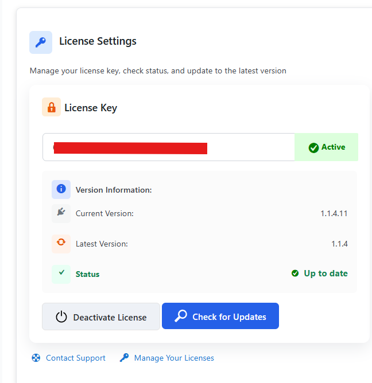Click the green checkmark in Active badge

[x=313, y=147]
